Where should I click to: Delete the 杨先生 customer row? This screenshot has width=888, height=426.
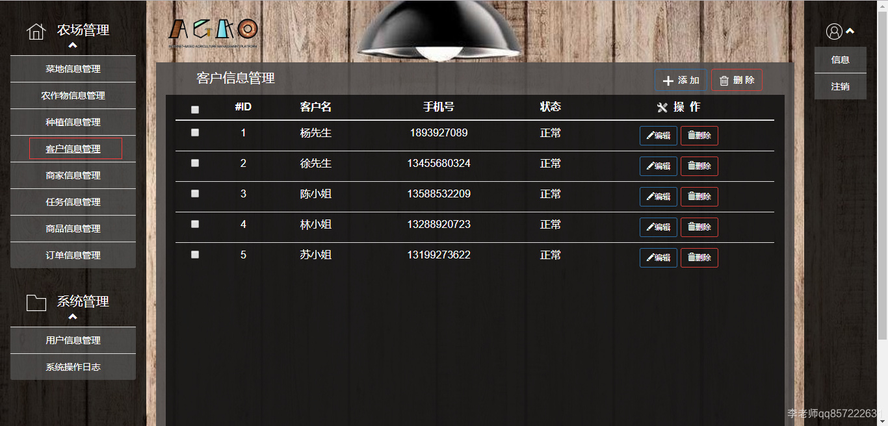(699, 136)
